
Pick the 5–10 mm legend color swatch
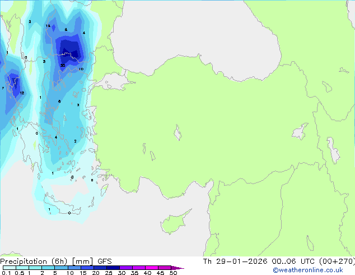61,268
